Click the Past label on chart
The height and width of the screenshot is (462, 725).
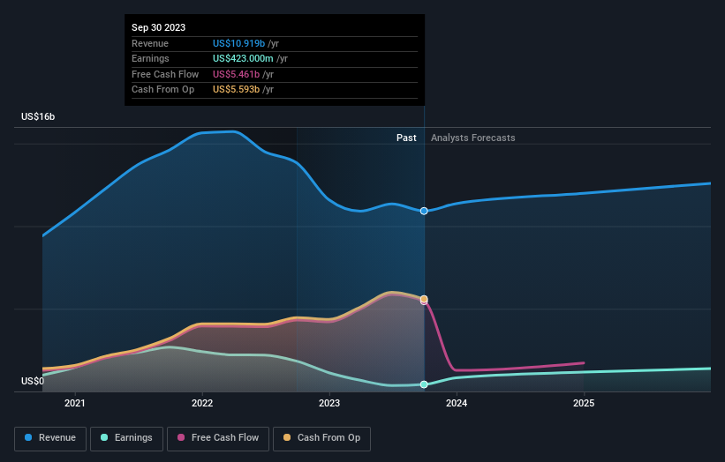click(406, 138)
